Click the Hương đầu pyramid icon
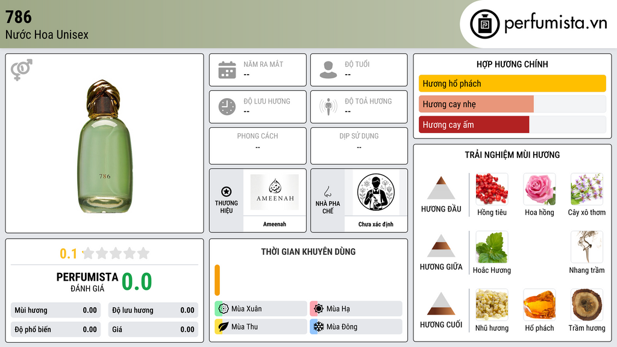This screenshot has height=347, width=617. [x=441, y=188]
